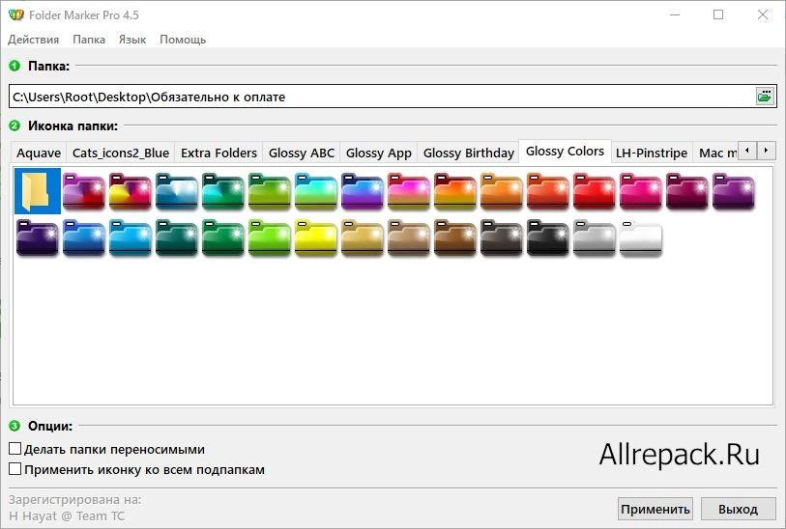Choose the glossy silver gray folder icon
786x529 pixels.
(594, 237)
